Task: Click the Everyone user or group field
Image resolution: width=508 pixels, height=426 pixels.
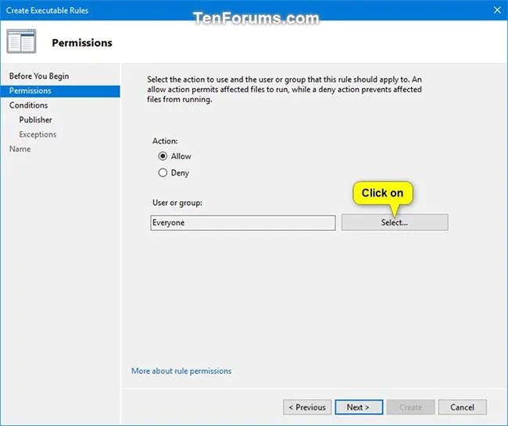Action: pyautogui.click(x=242, y=222)
